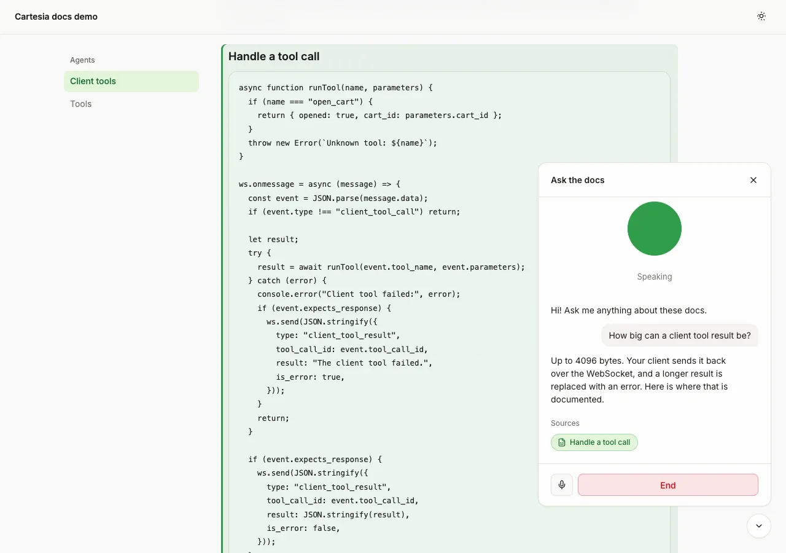Viewport: 786px width, 553px height.
Task: Click the green speaking orb
Action: coord(655,229)
